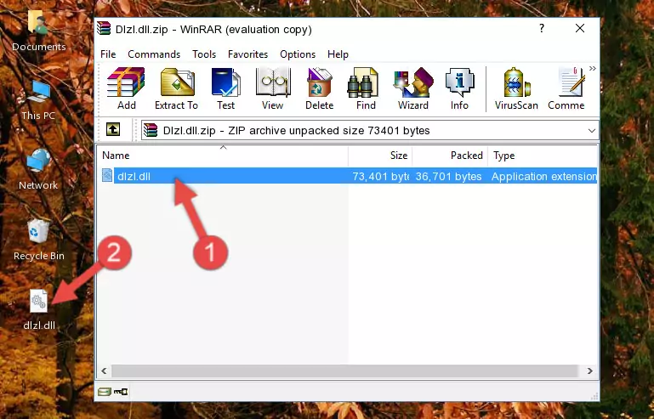The width and height of the screenshot is (654, 419).
Task: Launch the Wizard tool
Action: (413, 88)
